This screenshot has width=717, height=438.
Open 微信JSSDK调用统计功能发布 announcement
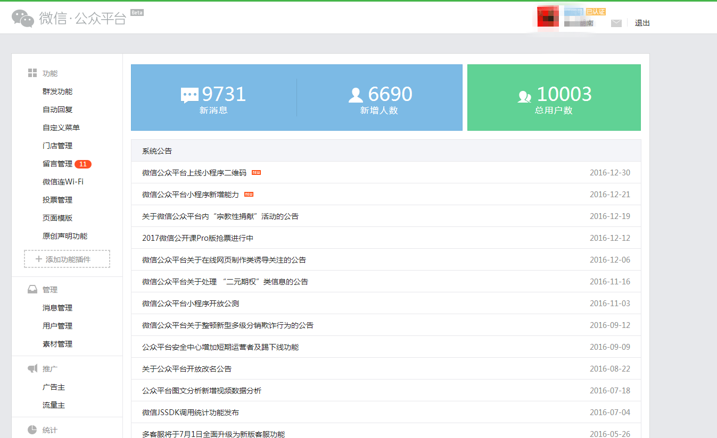point(191,412)
